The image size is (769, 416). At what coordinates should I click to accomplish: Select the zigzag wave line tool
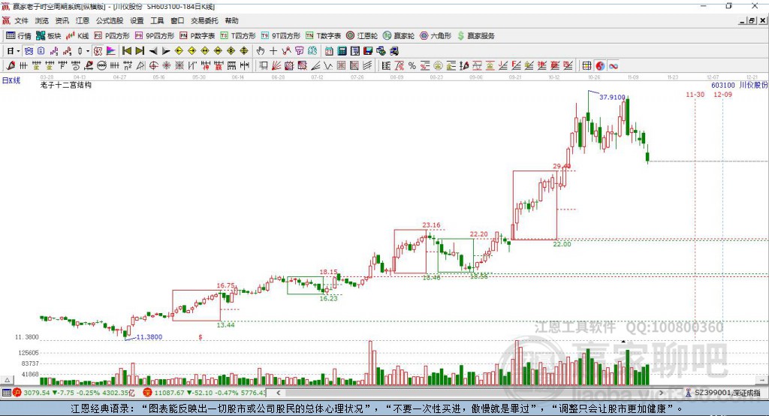[x=328, y=66]
